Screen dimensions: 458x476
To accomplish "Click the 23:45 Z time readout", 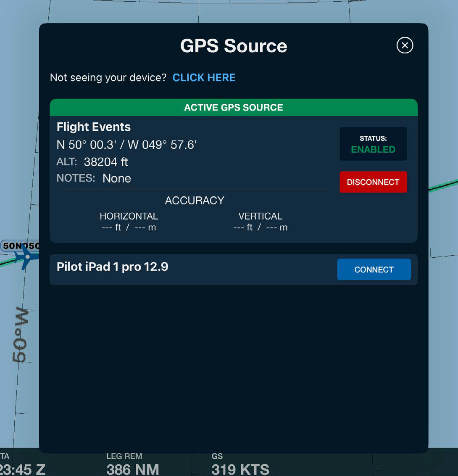I will (22, 469).
